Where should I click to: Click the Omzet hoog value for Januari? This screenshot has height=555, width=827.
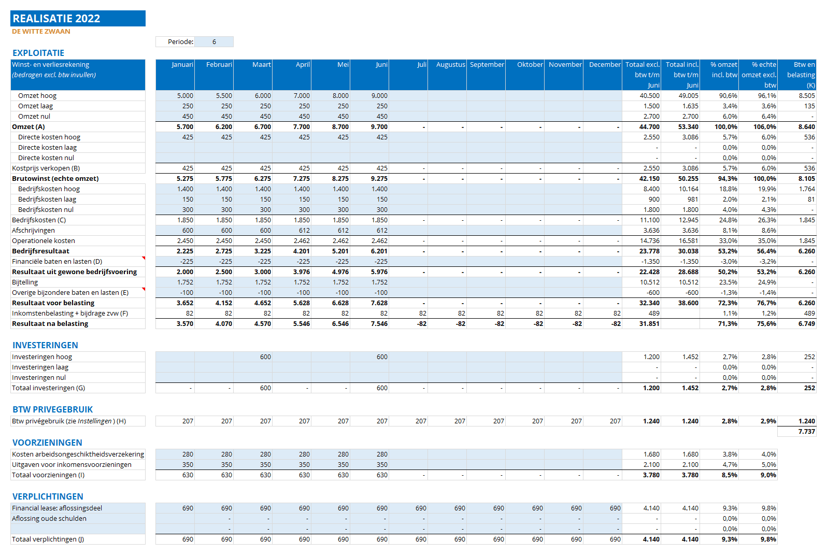(x=175, y=96)
